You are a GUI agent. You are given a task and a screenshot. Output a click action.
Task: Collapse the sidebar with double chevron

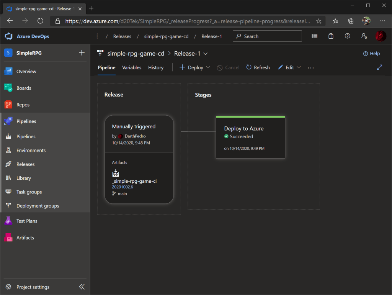click(x=82, y=287)
